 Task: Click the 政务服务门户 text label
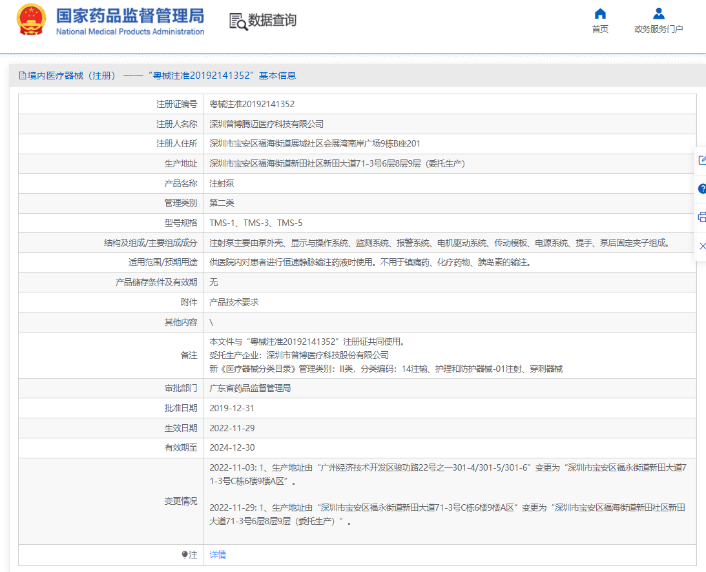point(659,29)
